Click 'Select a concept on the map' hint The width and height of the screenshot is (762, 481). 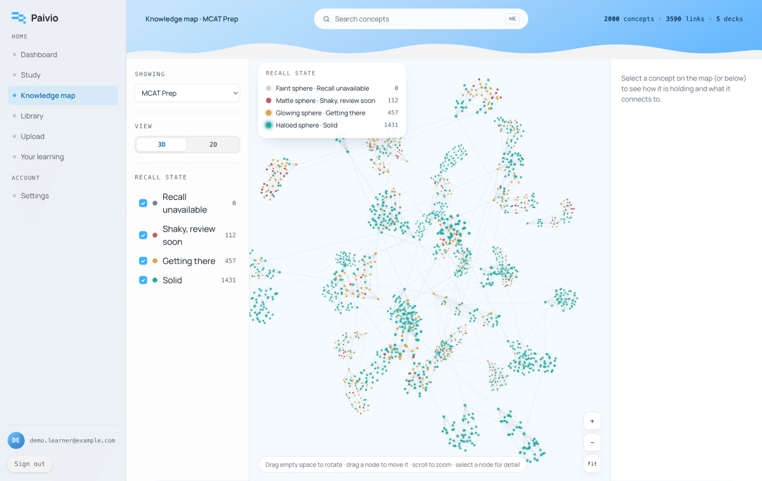(x=683, y=89)
